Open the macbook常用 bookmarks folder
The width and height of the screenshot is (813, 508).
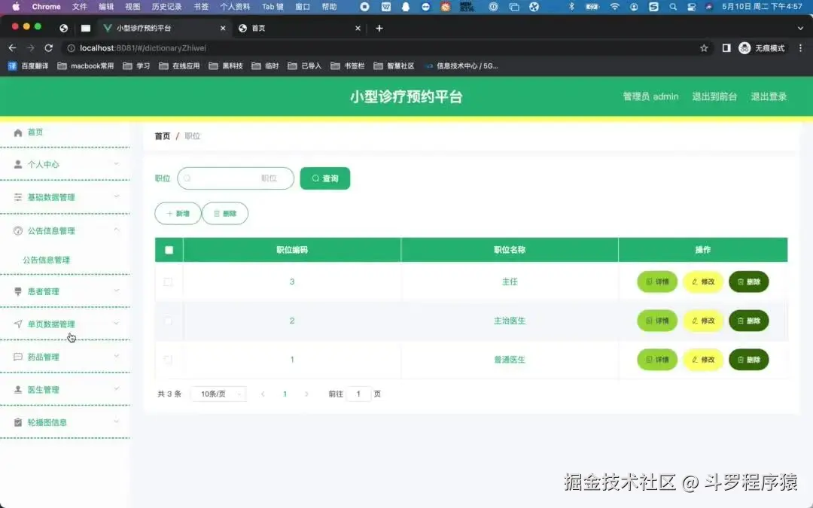pyautogui.click(x=86, y=65)
